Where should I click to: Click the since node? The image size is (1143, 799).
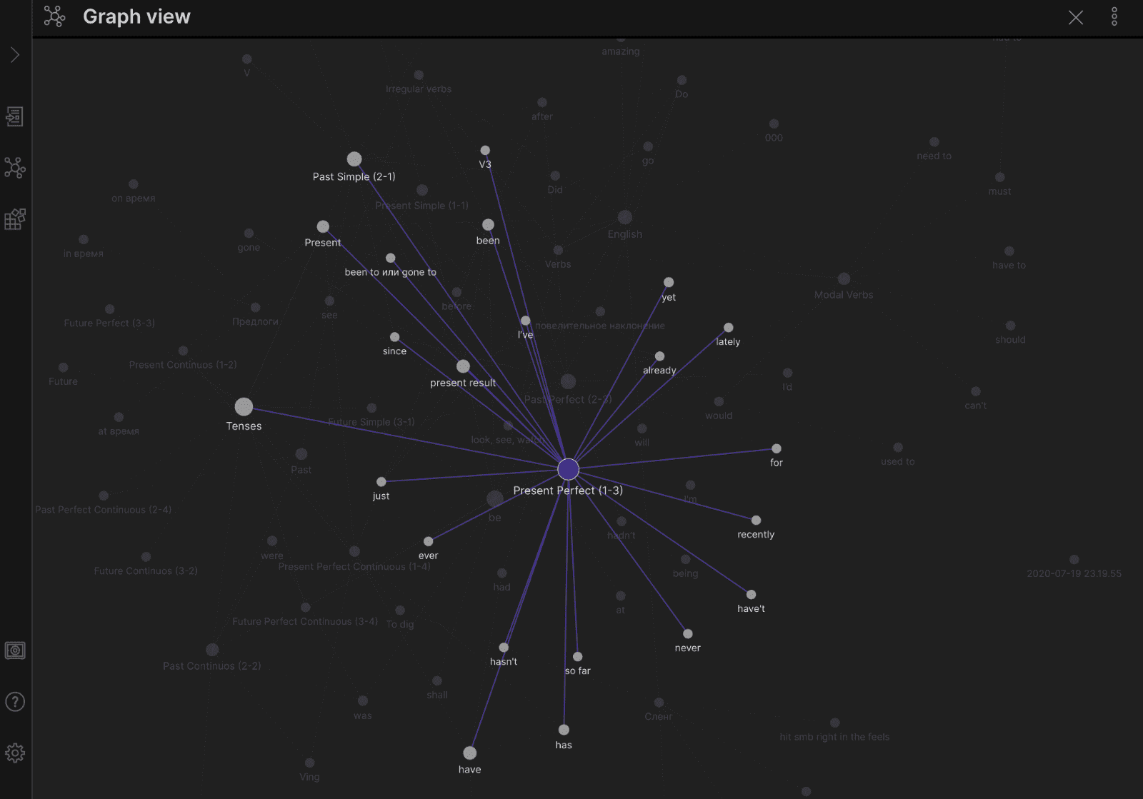click(x=394, y=337)
